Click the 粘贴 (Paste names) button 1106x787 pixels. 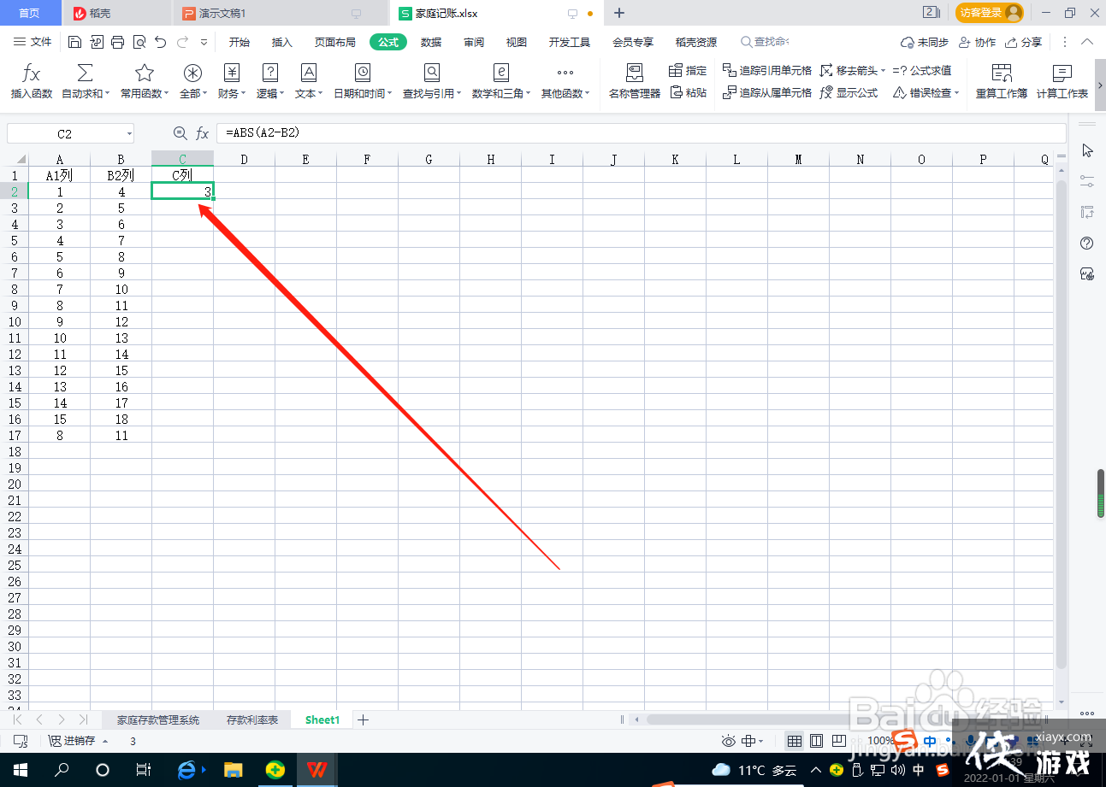tap(688, 92)
